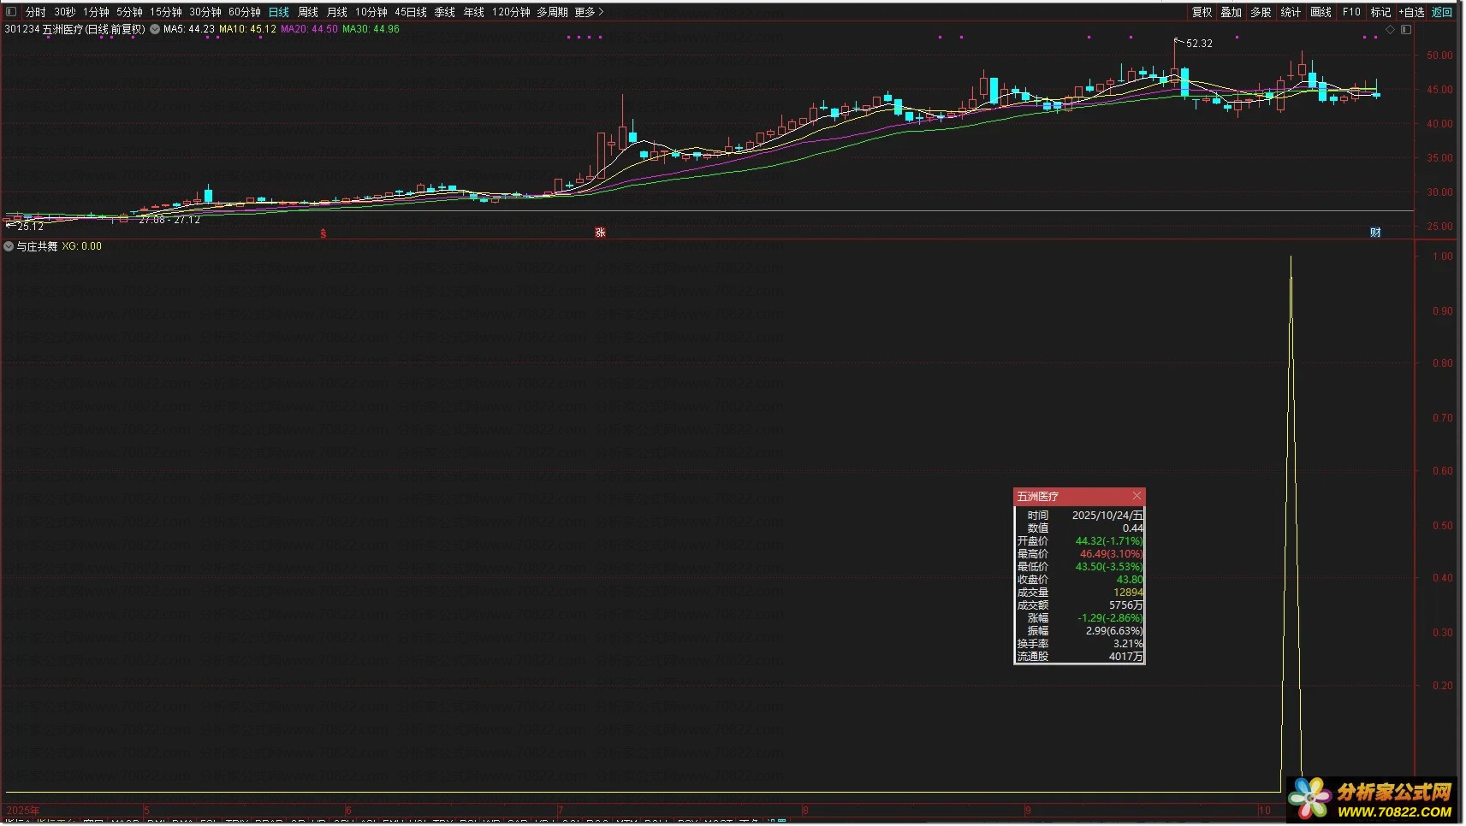The width and height of the screenshot is (1466, 826).
Task: Toggle the sidebar panel icon at top-left
Action: (x=11, y=12)
